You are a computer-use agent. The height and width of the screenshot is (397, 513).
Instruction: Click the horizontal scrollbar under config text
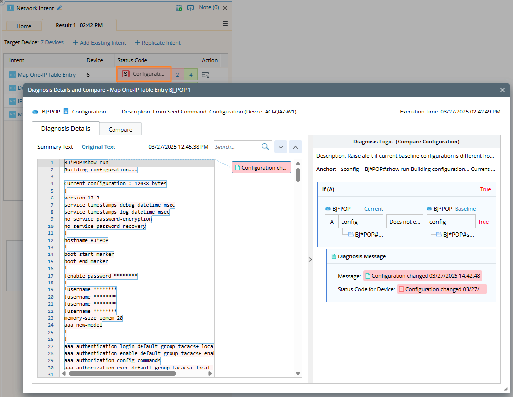pyautogui.click(x=122, y=373)
